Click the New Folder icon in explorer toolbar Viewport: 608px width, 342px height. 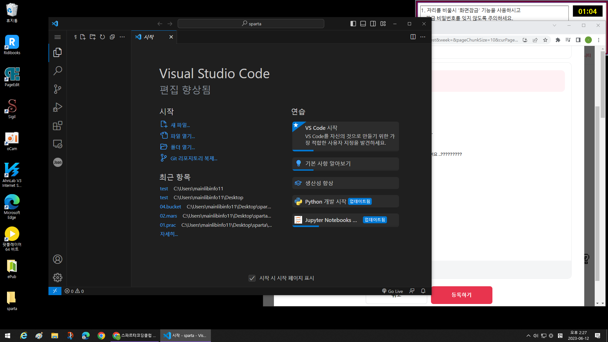[92, 37]
